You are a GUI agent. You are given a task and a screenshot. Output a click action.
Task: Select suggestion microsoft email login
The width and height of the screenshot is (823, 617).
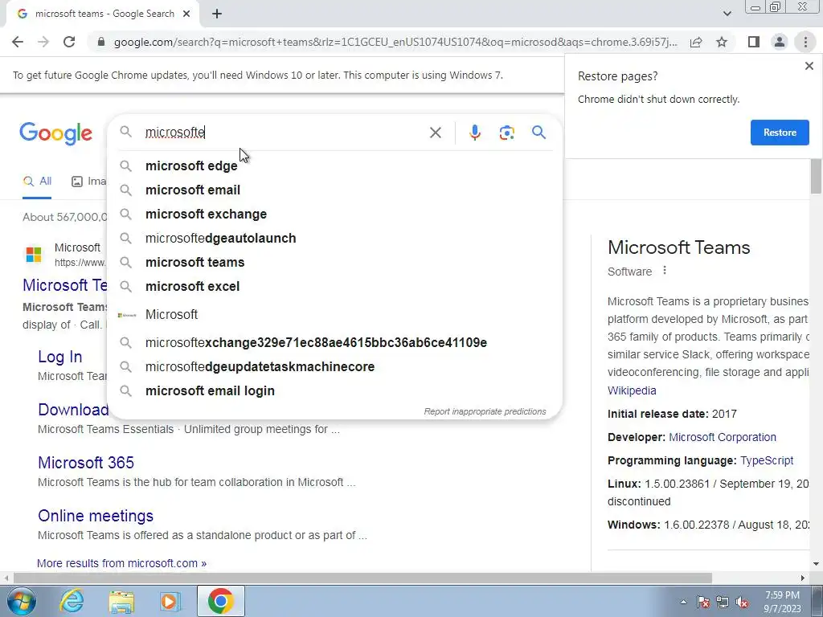[334, 391]
